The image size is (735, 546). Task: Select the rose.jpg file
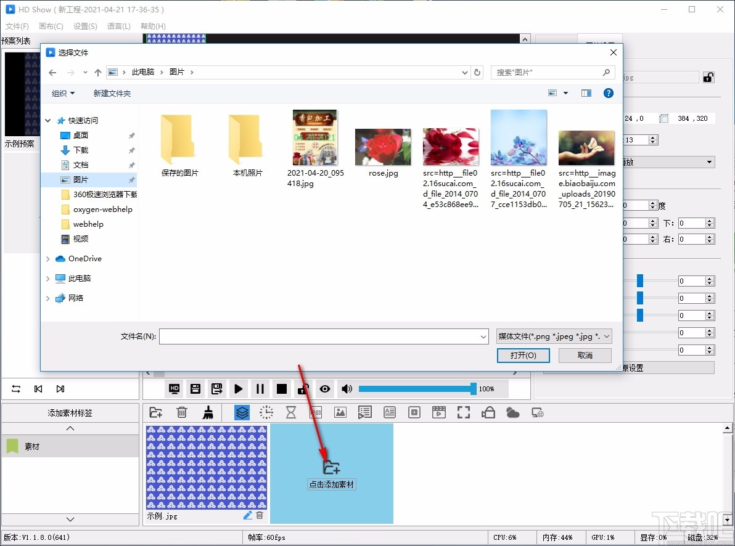(x=383, y=153)
